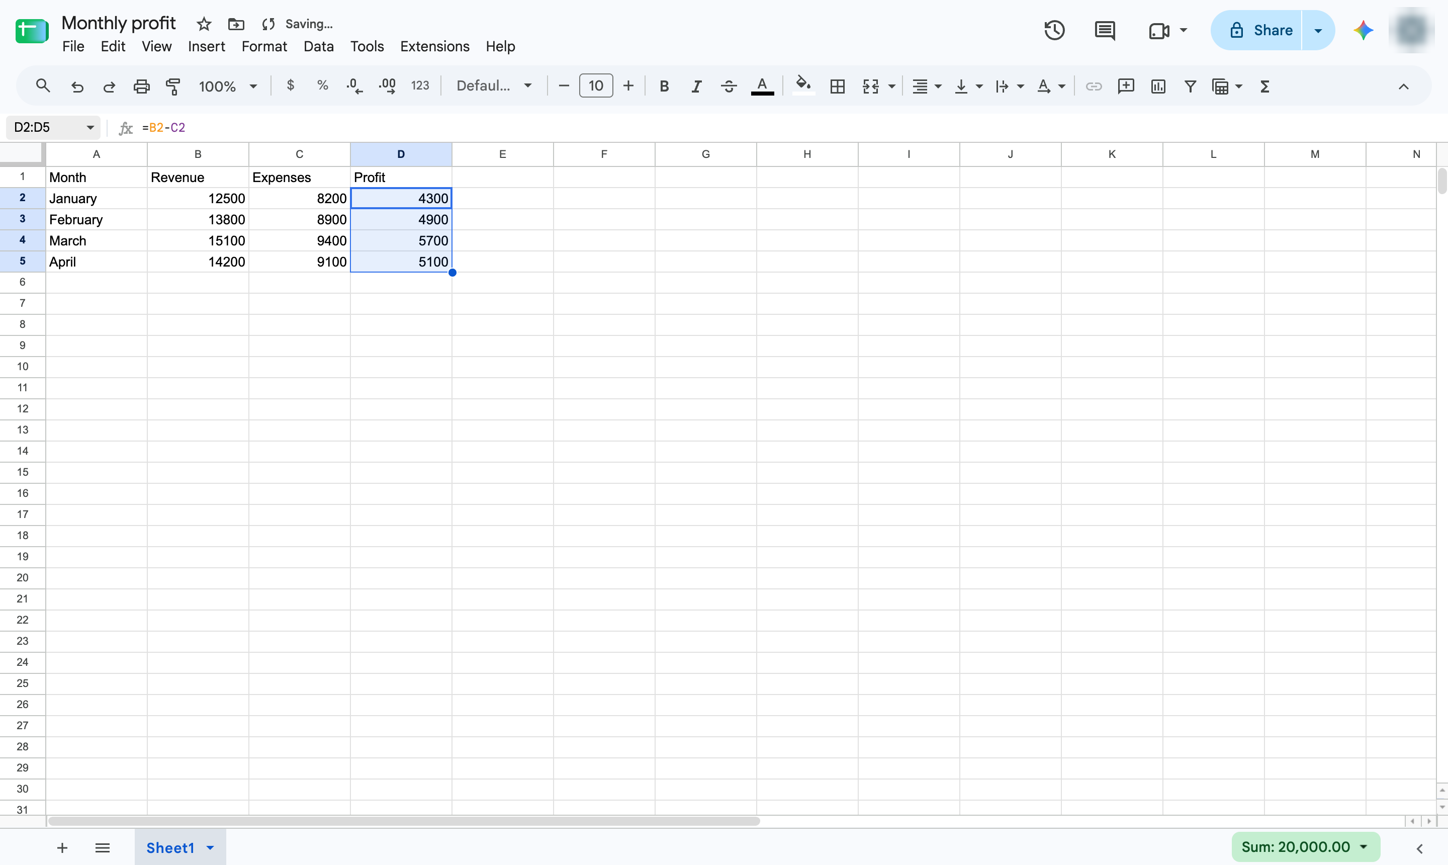The height and width of the screenshot is (865, 1448).
Task: Open the Sum: 20,000.00 dropdown
Action: [x=1306, y=846]
